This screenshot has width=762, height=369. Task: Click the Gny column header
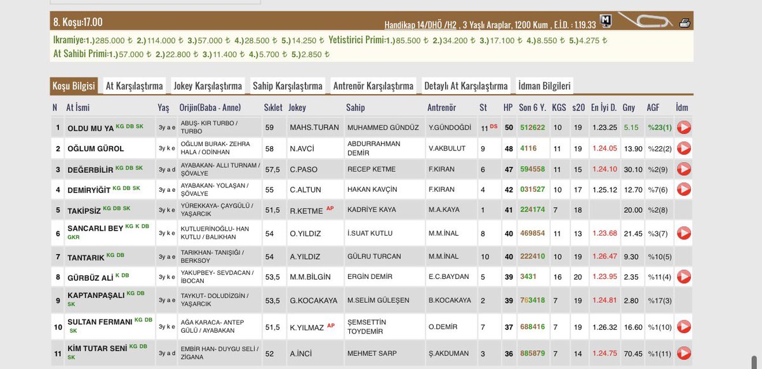629,108
